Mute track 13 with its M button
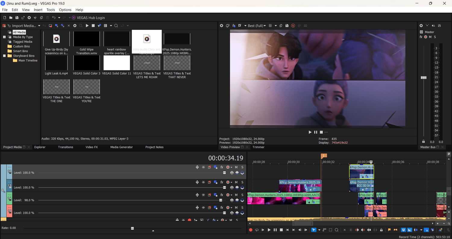452x239 pixels. [x=236, y=182]
